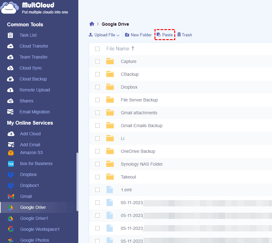The height and width of the screenshot is (243, 272).
Task: Click the Remote Upload icon
Action: pyautogui.click(x=10, y=90)
